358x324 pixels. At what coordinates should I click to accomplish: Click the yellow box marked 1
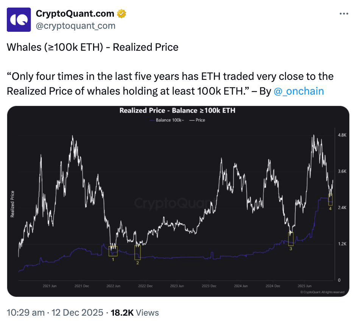click(113, 251)
